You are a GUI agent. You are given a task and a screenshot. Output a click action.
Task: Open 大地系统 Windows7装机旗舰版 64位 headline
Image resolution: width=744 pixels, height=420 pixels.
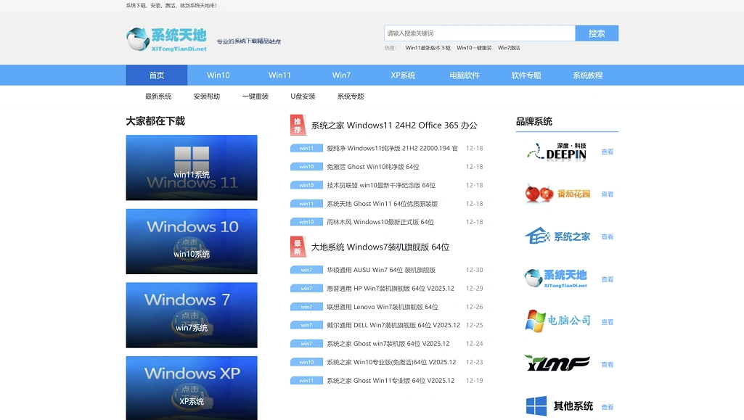coord(380,247)
